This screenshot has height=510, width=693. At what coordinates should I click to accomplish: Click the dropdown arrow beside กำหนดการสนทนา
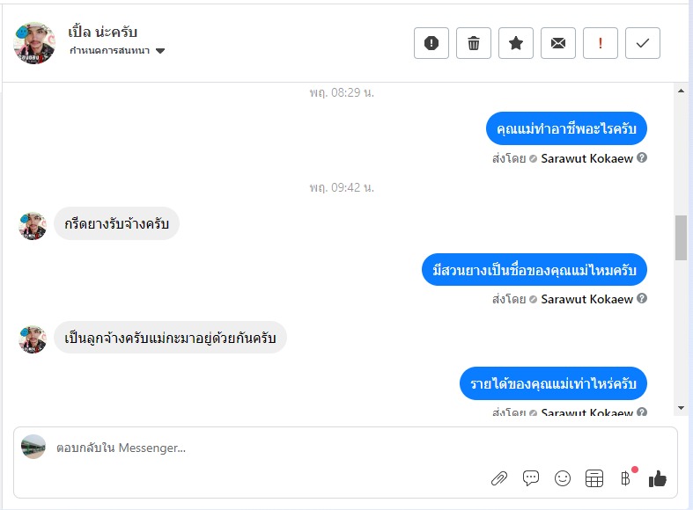click(x=160, y=51)
